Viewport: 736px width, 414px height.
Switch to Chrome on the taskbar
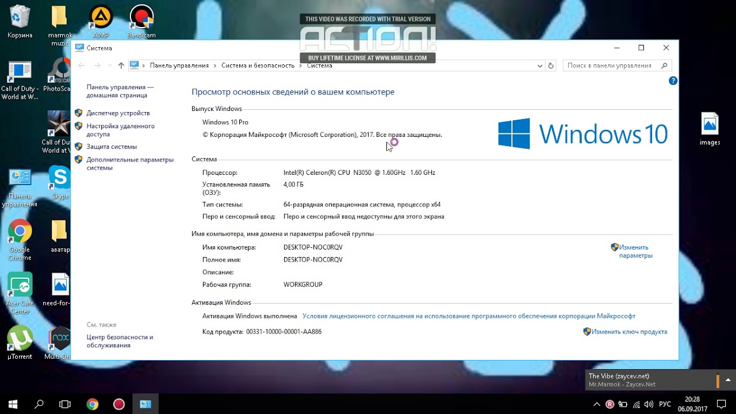point(93,404)
